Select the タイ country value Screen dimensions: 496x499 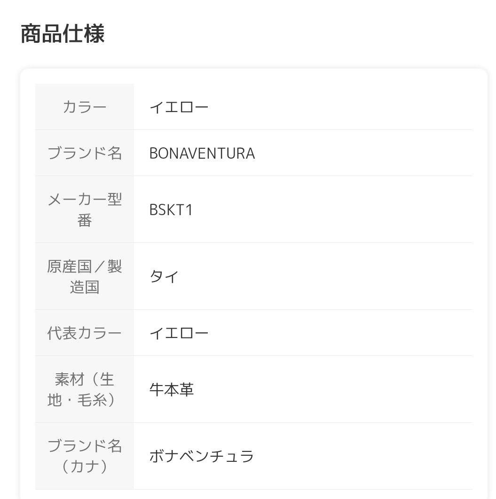coord(164,277)
